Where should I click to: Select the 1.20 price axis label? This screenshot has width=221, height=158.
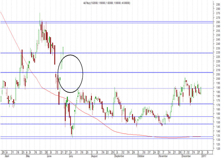[x=218, y=149]
